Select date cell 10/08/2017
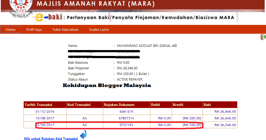This screenshot has height=140, width=266. 45,118
